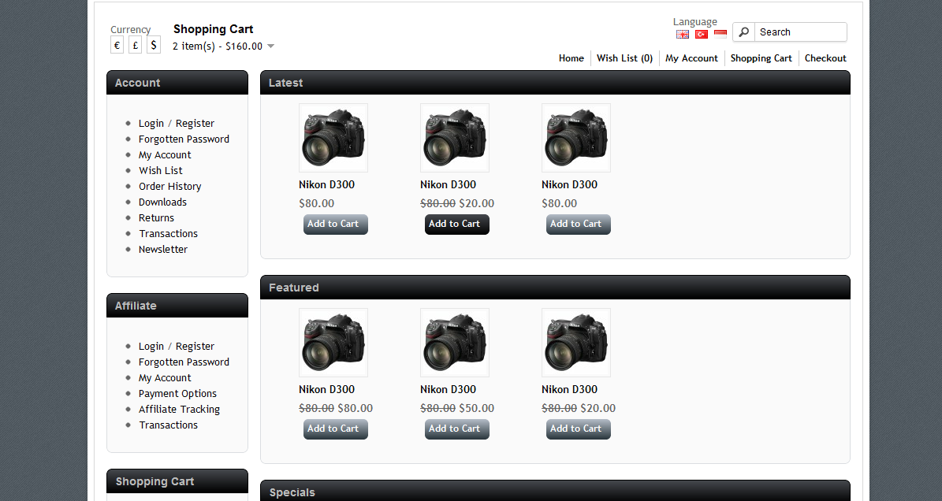Add Featured $20.00 Nikon D300 to cart
This screenshot has height=501, width=942.
(x=578, y=429)
